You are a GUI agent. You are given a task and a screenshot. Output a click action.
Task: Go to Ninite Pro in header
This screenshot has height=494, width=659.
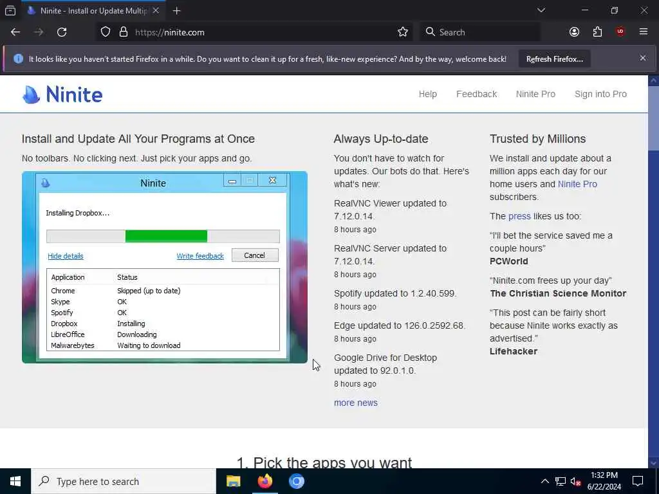(x=535, y=94)
